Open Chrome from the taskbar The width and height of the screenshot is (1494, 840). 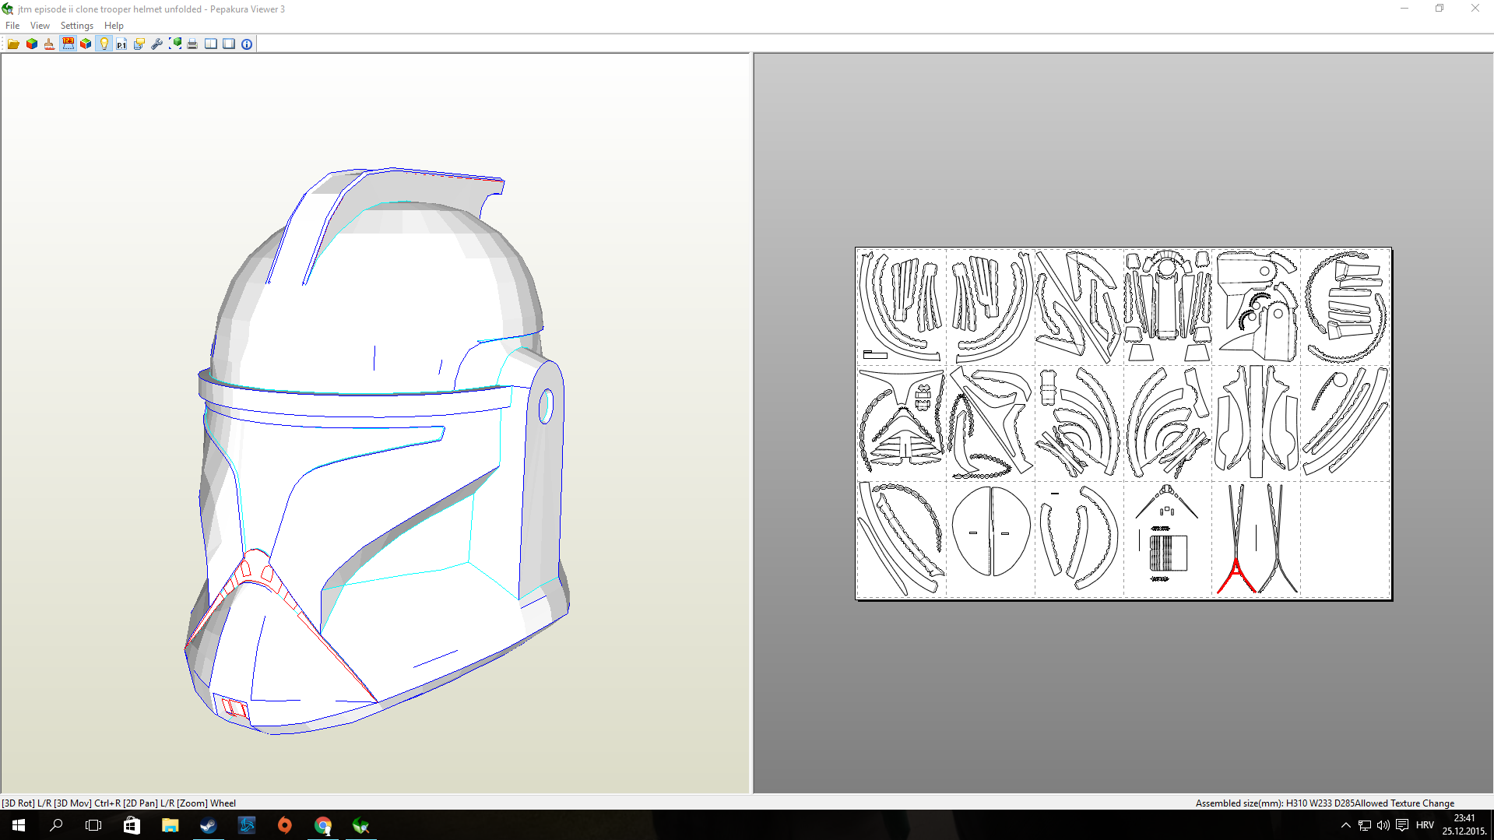(x=322, y=825)
